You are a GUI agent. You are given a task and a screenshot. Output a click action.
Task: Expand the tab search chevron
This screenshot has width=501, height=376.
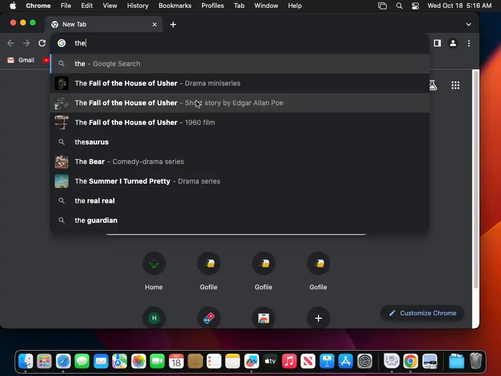pos(468,24)
